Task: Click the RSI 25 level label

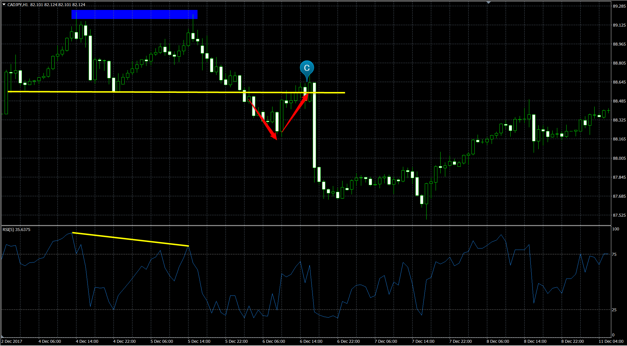Action: coord(614,310)
